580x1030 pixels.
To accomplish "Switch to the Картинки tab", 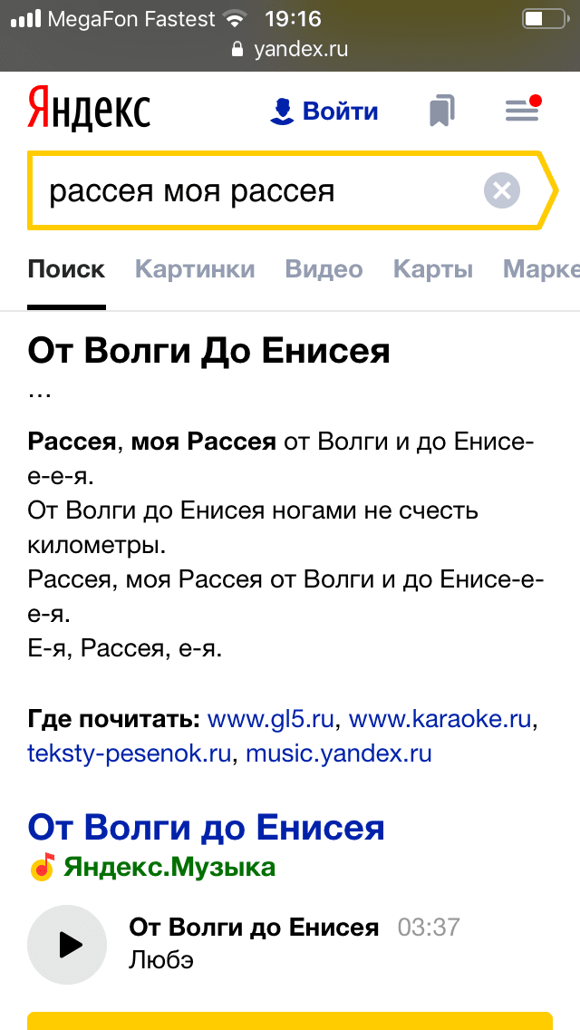I will tap(195, 269).
